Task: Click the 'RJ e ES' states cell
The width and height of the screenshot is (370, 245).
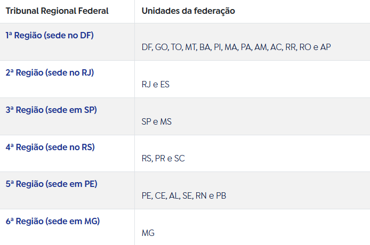Action: [156, 84]
